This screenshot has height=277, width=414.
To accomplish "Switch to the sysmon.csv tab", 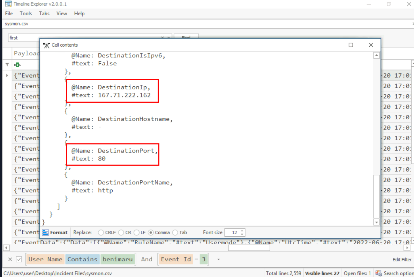I will 16,24.
